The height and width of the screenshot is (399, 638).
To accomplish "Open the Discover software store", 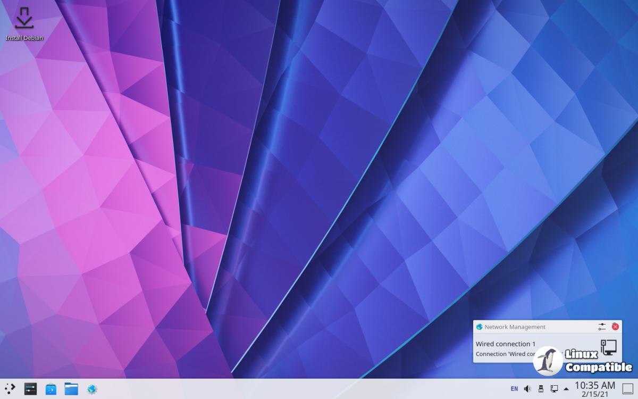I will 51,389.
